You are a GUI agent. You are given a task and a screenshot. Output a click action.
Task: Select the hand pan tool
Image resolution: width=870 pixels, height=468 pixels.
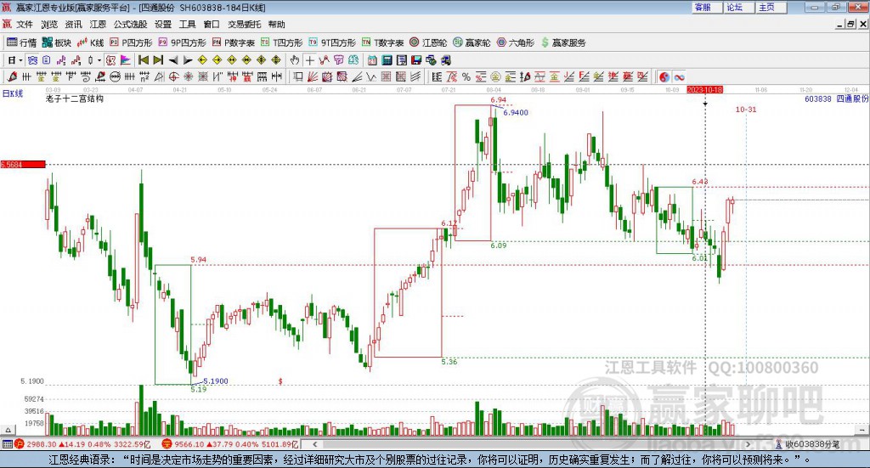tap(294, 60)
